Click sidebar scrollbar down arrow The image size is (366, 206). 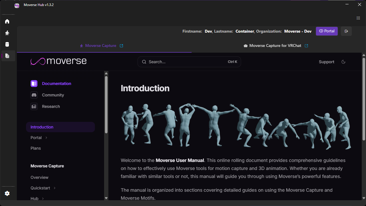click(x=106, y=198)
